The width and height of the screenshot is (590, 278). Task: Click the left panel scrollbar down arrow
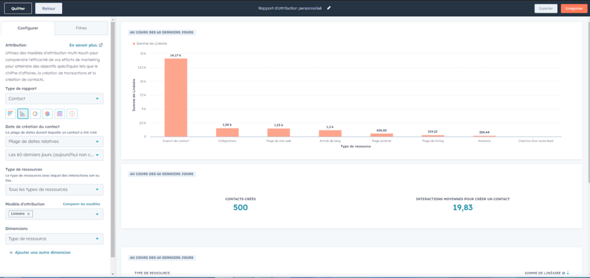(x=112, y=274)
